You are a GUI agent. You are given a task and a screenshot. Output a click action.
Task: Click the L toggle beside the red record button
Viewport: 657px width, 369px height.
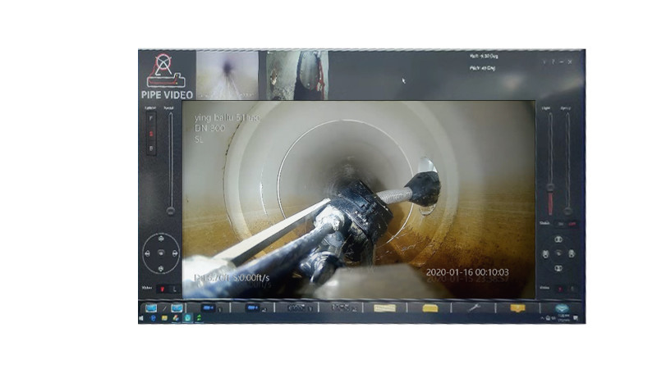(x=174, y=289)
